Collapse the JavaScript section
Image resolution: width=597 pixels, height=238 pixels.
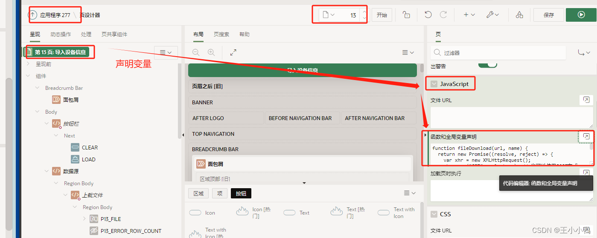(x=434, y=84)
